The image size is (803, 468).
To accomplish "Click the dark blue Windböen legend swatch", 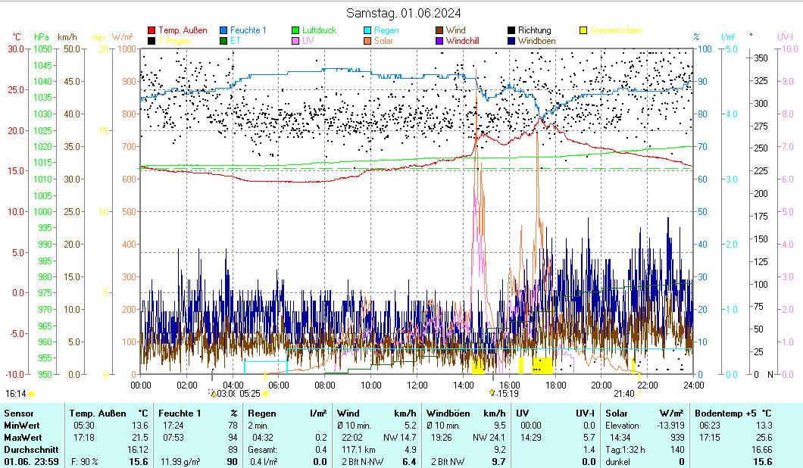I will [x=511, y=41].
